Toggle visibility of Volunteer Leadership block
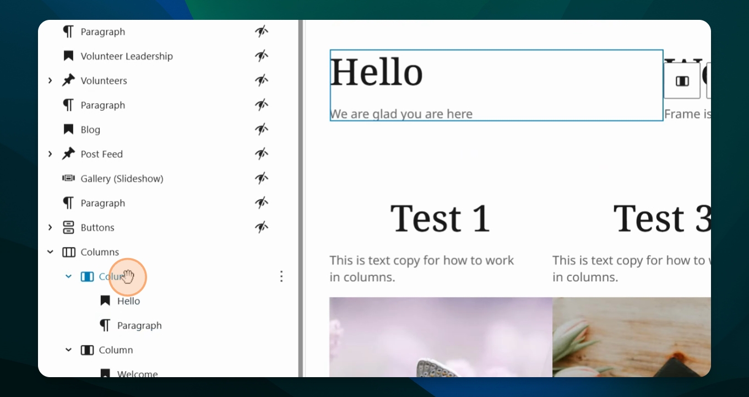 coord(262,56)
